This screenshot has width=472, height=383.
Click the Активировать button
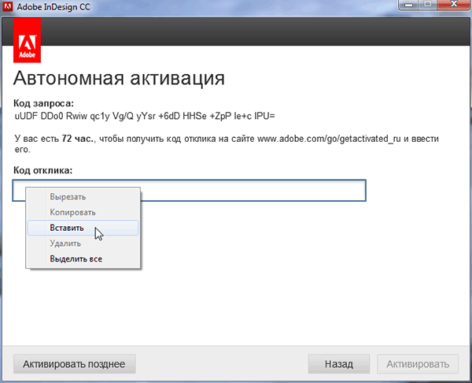[418, 364]
